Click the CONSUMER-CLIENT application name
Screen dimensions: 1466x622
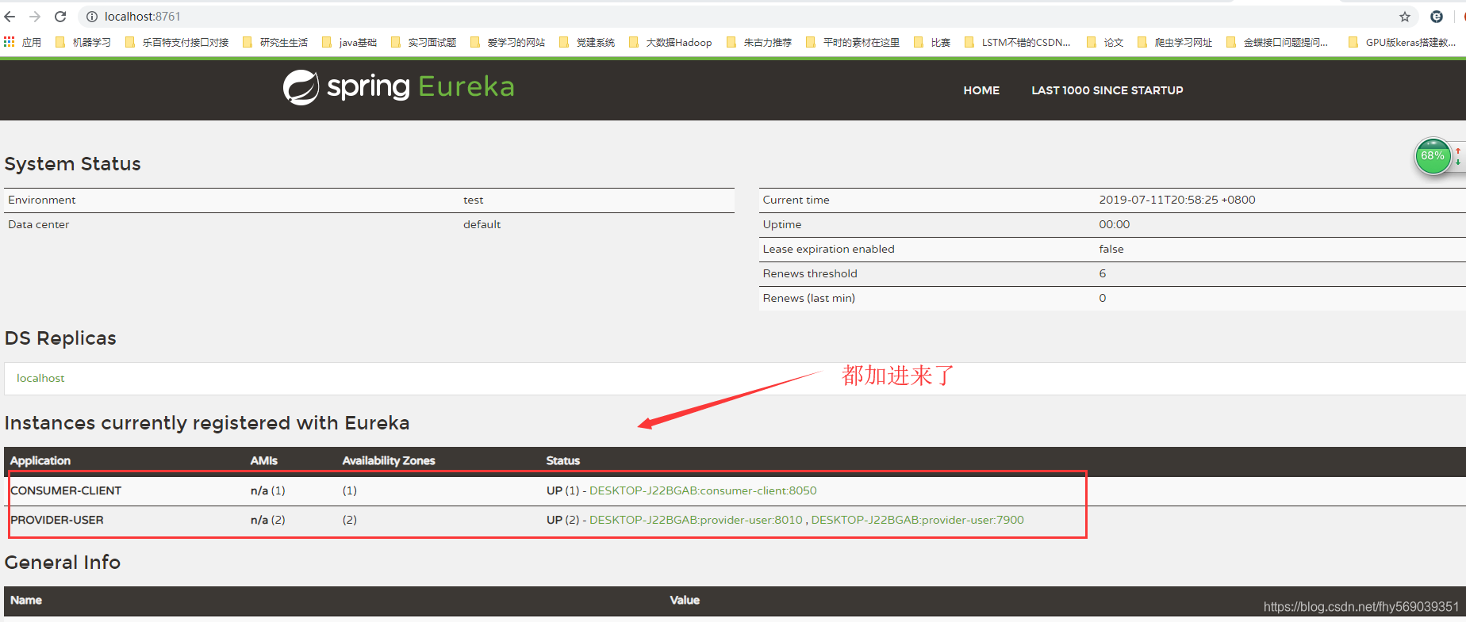66,490
